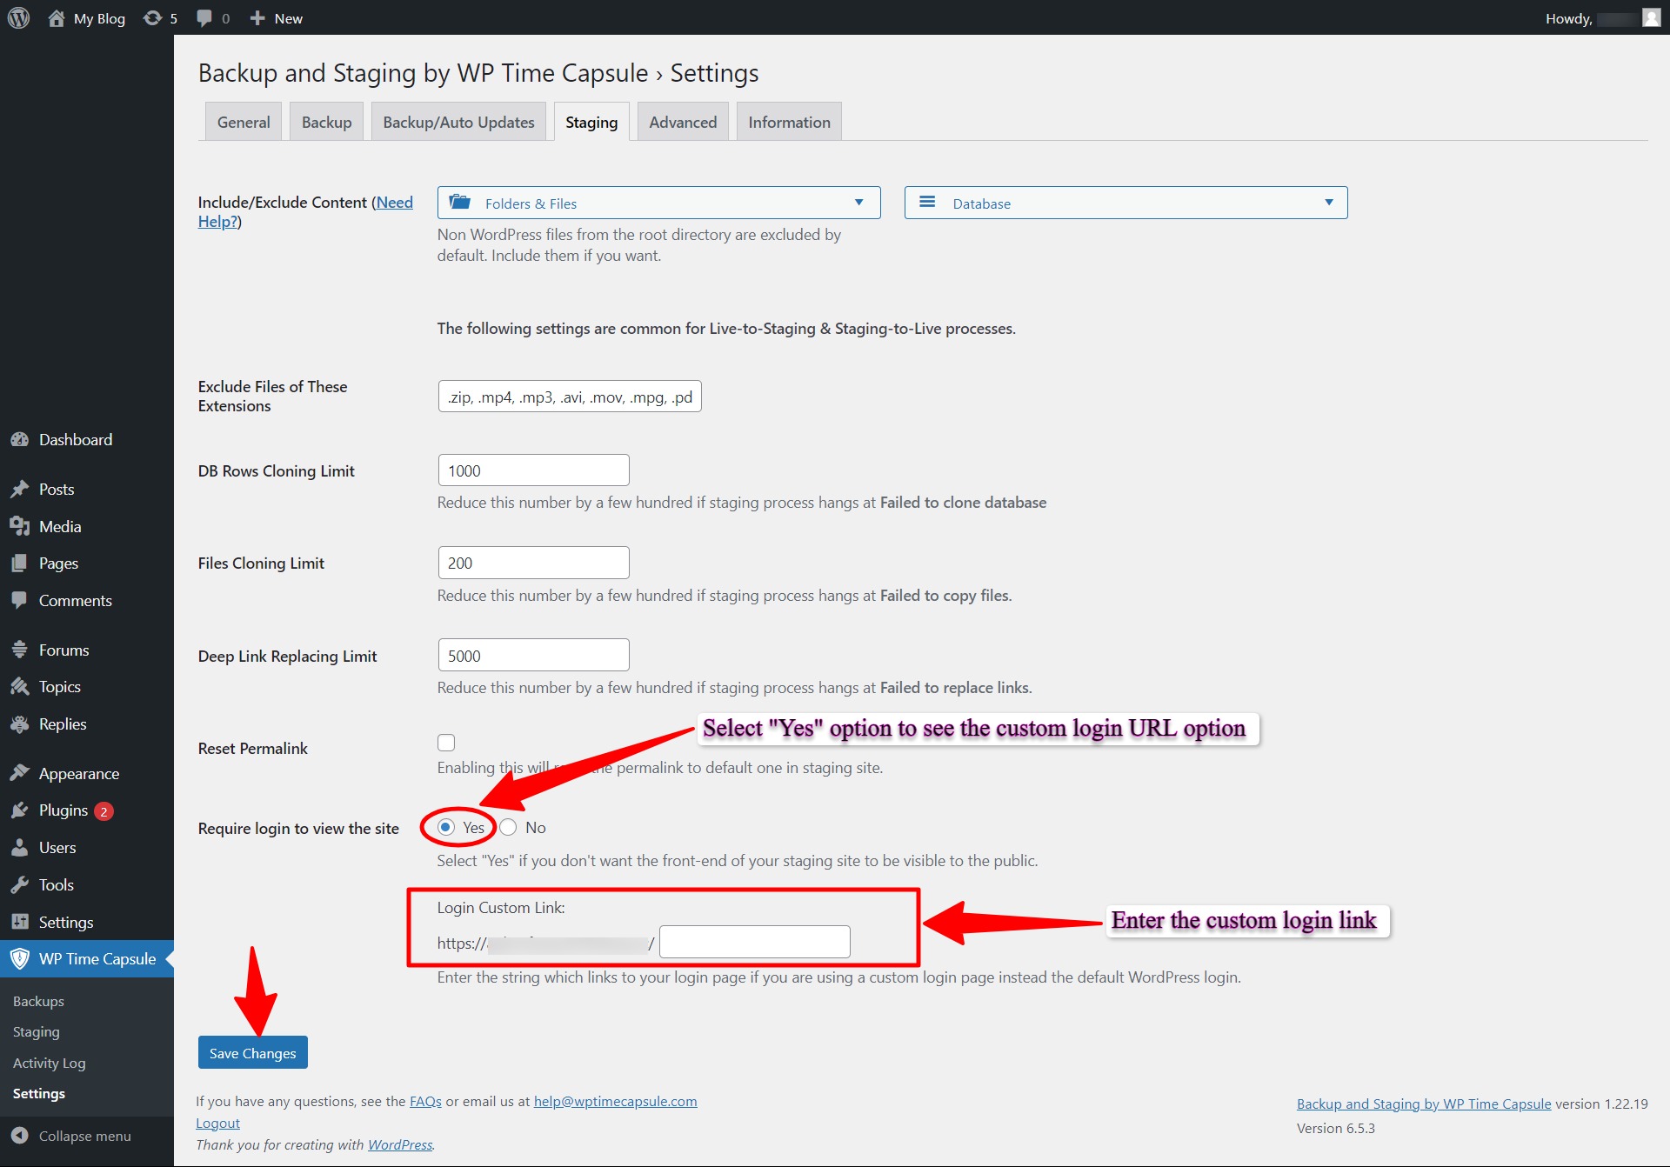Image resolution: width=1670 pixels, height=1167 pixels.
Task: Toggle the Reset Permalink checkbox
Action: point(446,743)
